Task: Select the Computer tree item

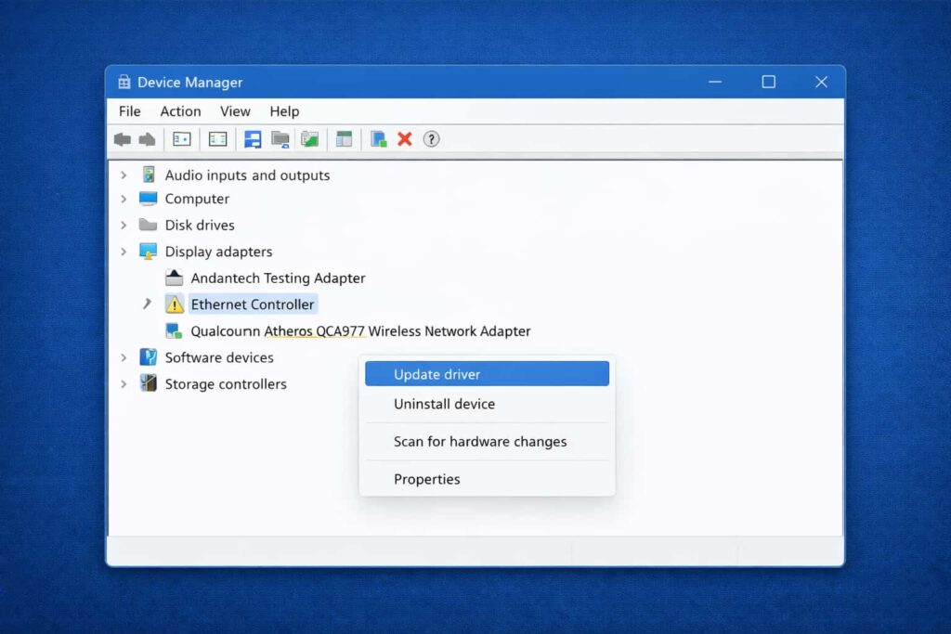Action: click(x=197, y=199)
